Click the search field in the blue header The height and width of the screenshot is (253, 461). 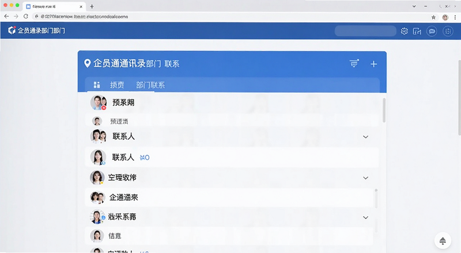[x=365, y=31]
